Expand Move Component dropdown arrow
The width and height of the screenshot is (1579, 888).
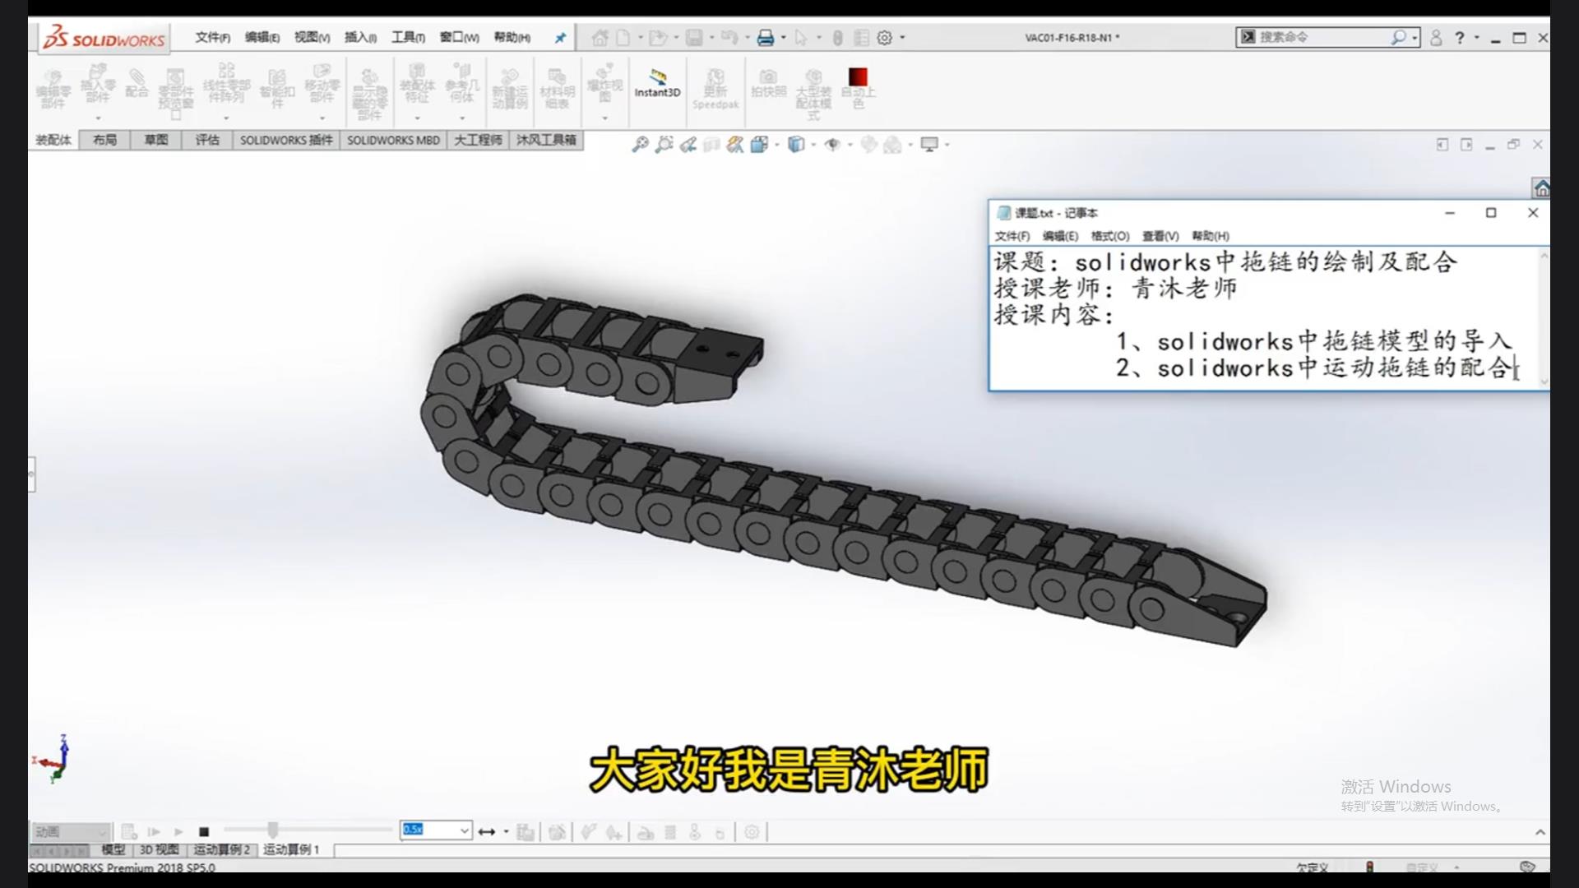point(322,118)
